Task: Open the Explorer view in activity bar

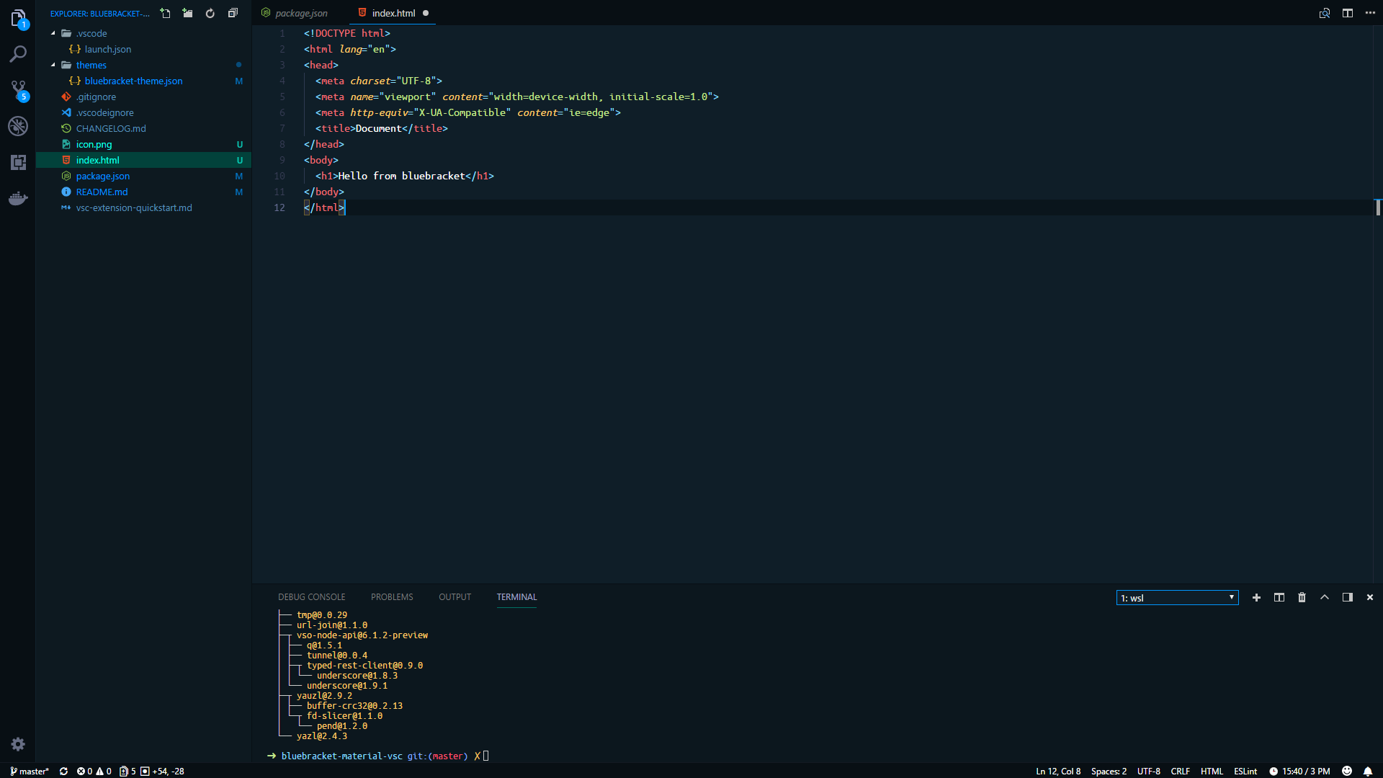Action: coord(18,18)
